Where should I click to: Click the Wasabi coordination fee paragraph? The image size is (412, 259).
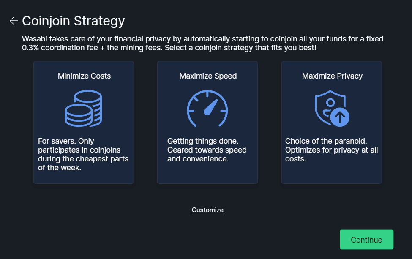click(x=203, y=44)
